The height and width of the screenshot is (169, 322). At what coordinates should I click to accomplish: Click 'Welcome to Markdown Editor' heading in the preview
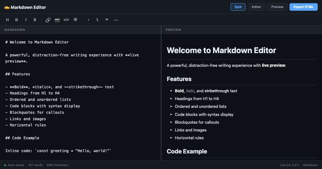[x=221, y=50]
